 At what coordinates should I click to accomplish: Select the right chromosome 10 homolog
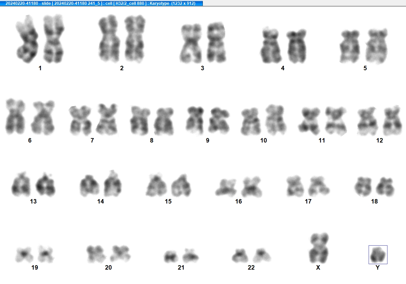point(276,120)
